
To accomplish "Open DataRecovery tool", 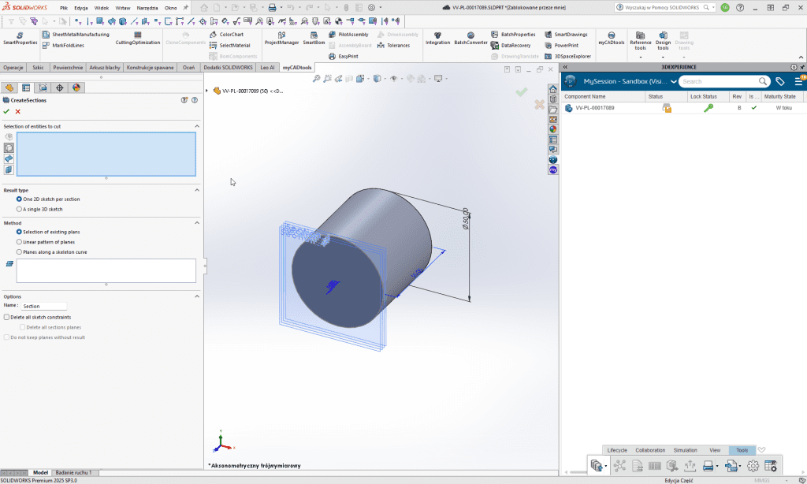I will (x=511, y=45).
